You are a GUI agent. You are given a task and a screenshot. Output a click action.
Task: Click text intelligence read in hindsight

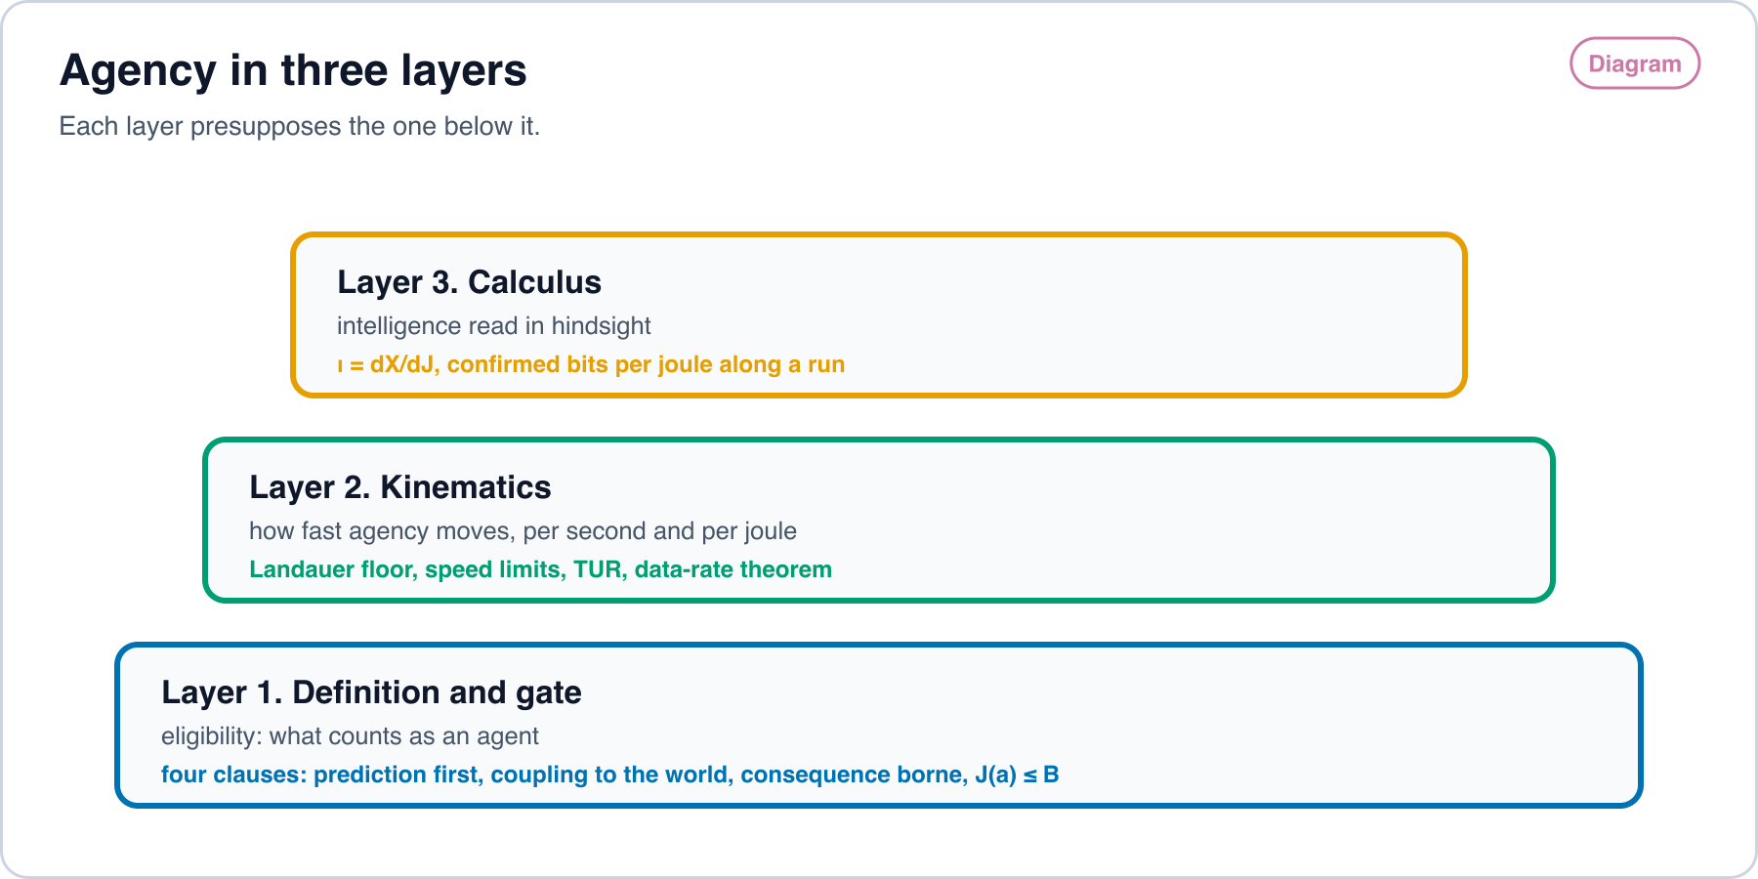click(x=493, y=326)
